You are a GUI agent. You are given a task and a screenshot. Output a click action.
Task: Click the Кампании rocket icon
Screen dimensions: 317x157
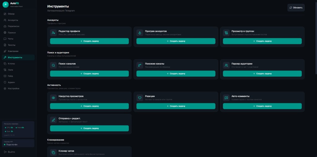pos(5,51)
